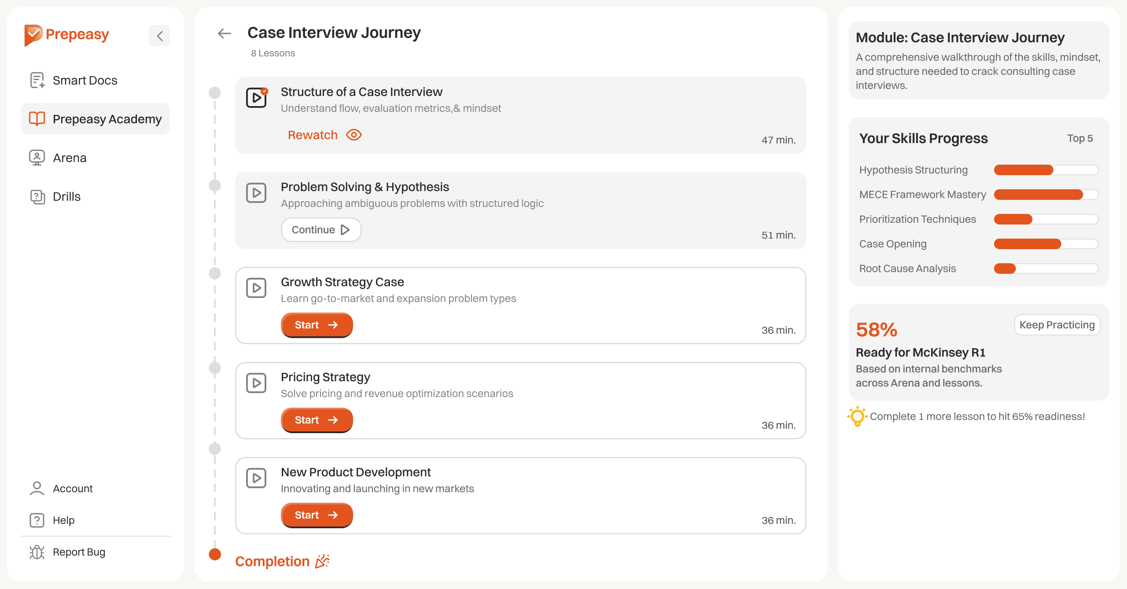Click the MECE Framework Mastery progress bar
The width and height of the screenshot is (1127, 589).
tap(1046, 195)
